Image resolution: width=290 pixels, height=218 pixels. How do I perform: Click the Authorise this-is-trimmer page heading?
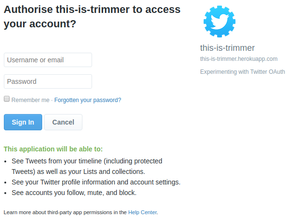pos(92,17)
